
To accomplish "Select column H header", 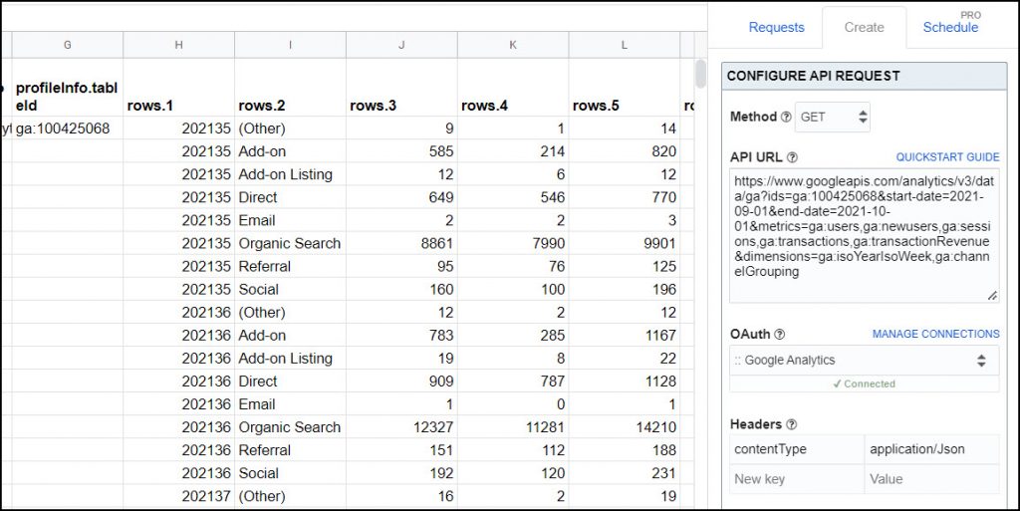I will pos(179,45).
